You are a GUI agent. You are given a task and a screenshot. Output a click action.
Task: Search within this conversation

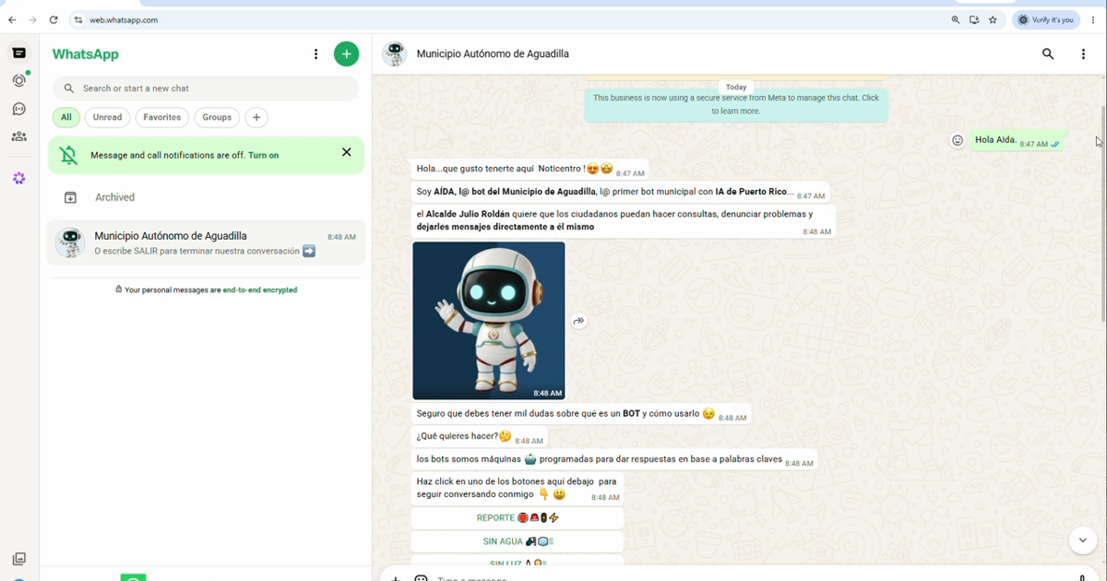click(x=1048, y=54)
